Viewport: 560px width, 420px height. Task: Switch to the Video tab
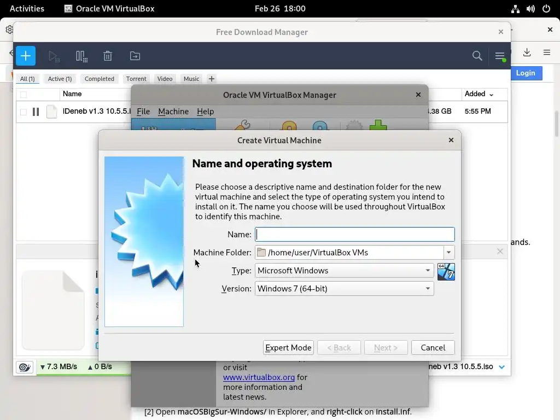click(x=165, y=79)
